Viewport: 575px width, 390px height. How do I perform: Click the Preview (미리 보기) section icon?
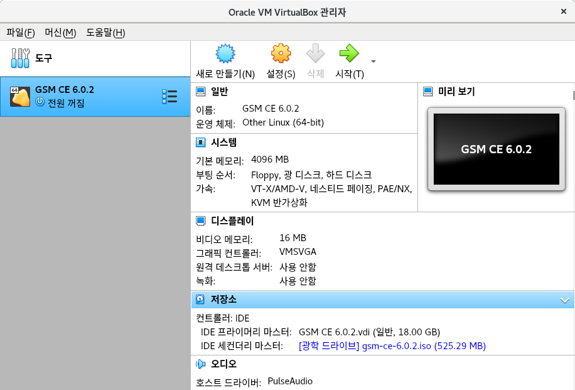[x=427, y=91]
